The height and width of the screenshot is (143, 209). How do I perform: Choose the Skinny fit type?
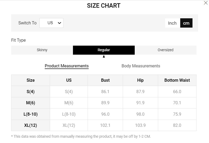[x=42, y=50]
